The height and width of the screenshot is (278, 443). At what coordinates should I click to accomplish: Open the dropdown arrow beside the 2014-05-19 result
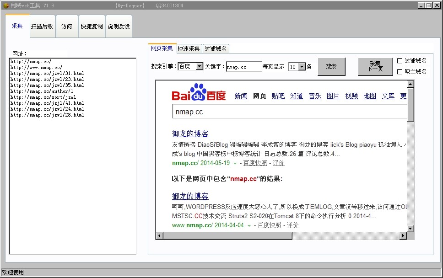235,163
